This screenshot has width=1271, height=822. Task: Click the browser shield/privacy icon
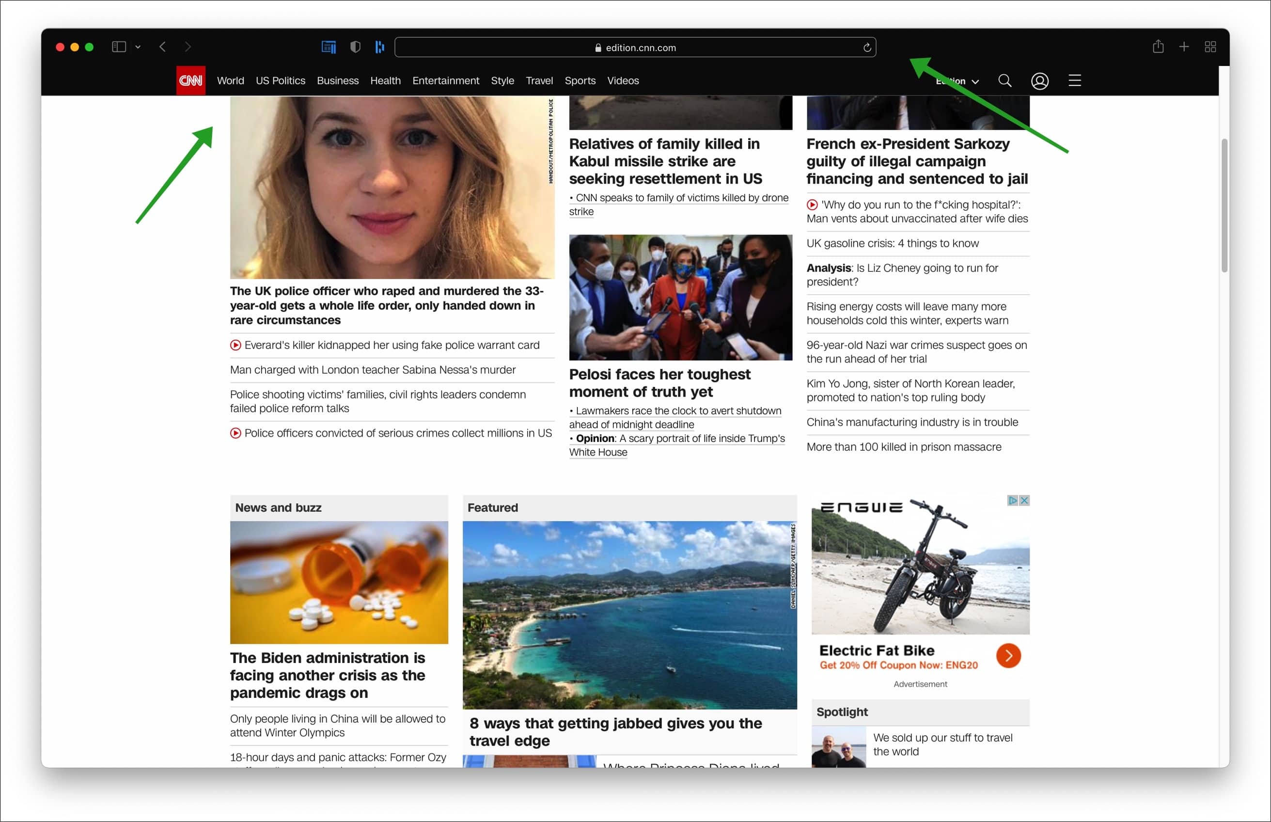pos(355,47)
